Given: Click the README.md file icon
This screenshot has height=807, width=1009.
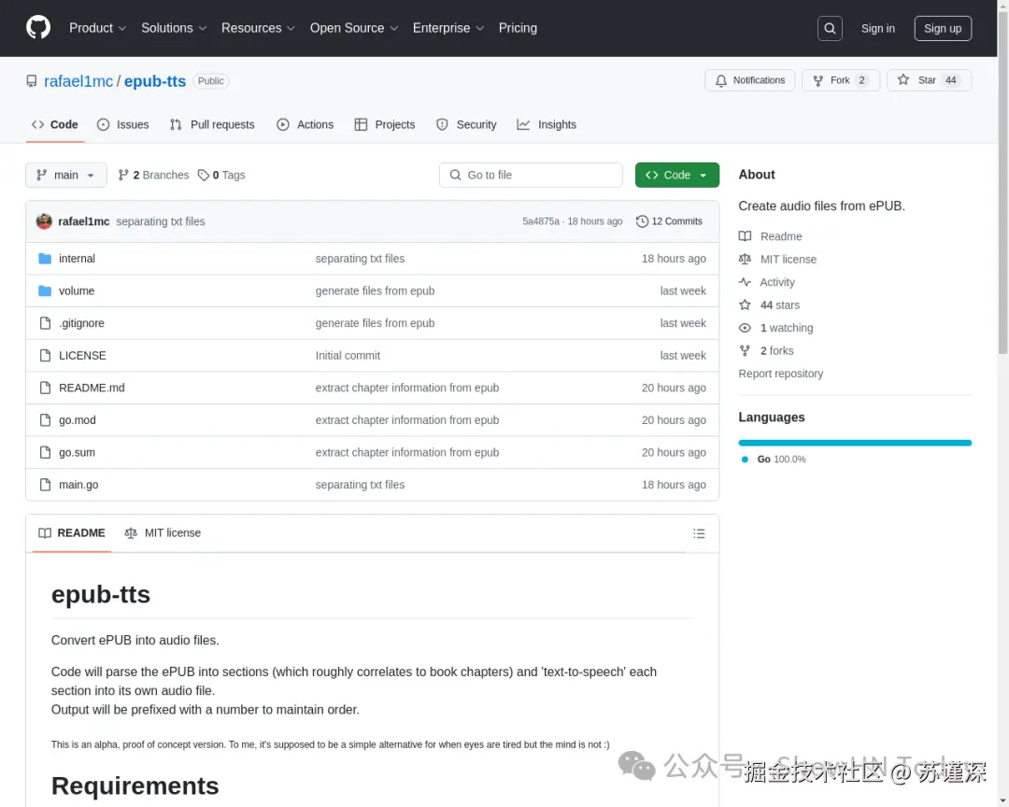Looking at the screenshot, I should coord(45,388).
